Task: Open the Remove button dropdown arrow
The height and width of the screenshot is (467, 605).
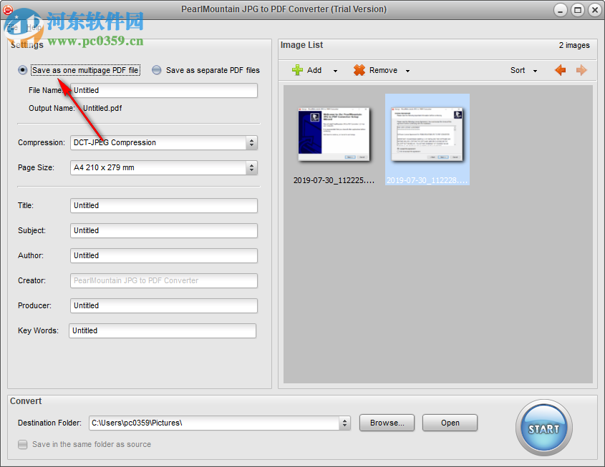Action: [x=407, y=69]
